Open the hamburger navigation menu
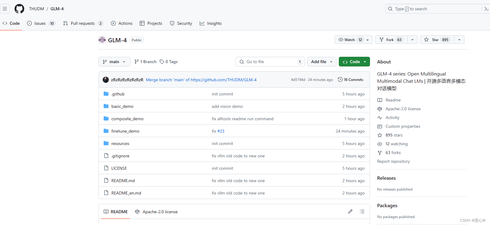The width and height of the screenshot is (490, 225). click(x=5, y=9)
